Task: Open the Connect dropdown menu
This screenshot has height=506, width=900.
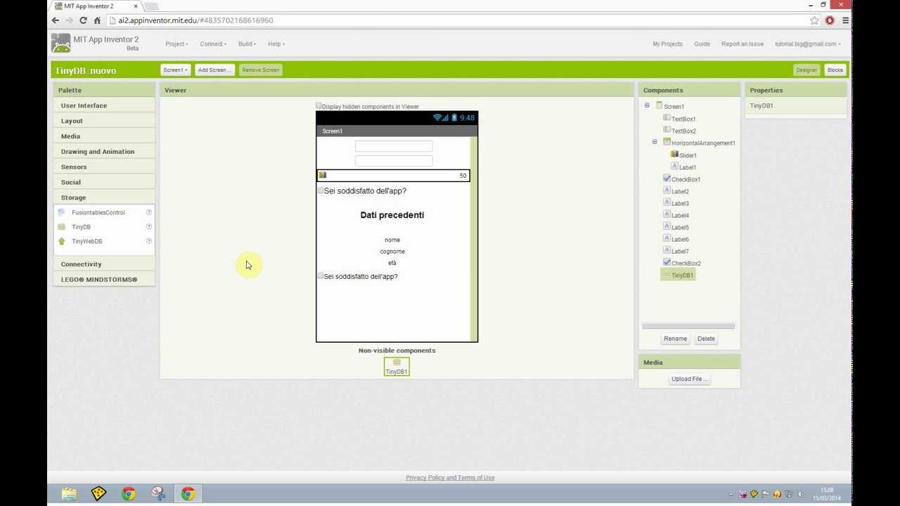Action: click(212, 44)
